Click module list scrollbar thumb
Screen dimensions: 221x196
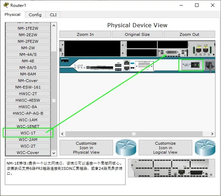point(54,101)
